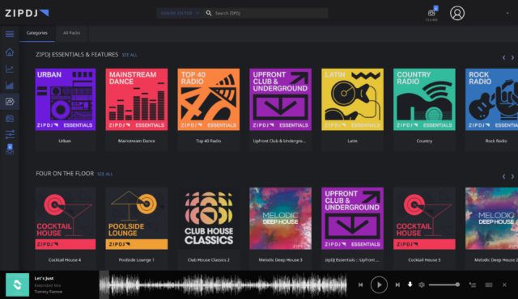Screen dimensions: 518x299
Task: Open the download crate icon at the sidebar bottom
Action: (10, 149)
